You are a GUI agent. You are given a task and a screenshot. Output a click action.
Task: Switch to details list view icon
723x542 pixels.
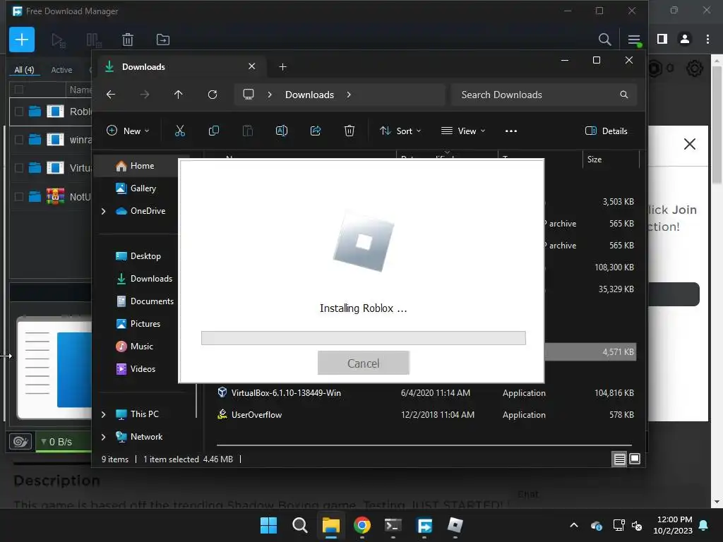point(619,459)
